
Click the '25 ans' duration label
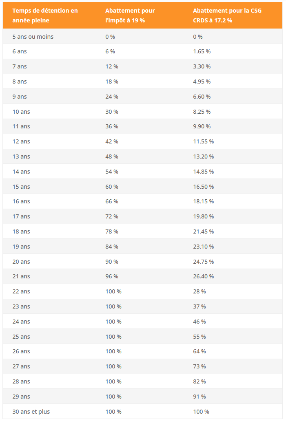[x=21, y=336]
